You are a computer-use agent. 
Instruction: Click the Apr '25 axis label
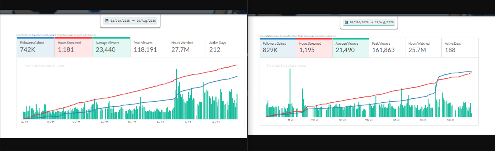[104, 122]
